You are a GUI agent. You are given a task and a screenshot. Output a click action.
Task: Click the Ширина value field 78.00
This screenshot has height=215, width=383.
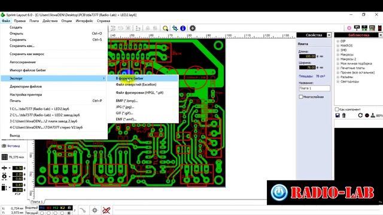click(x=307, y=67)
